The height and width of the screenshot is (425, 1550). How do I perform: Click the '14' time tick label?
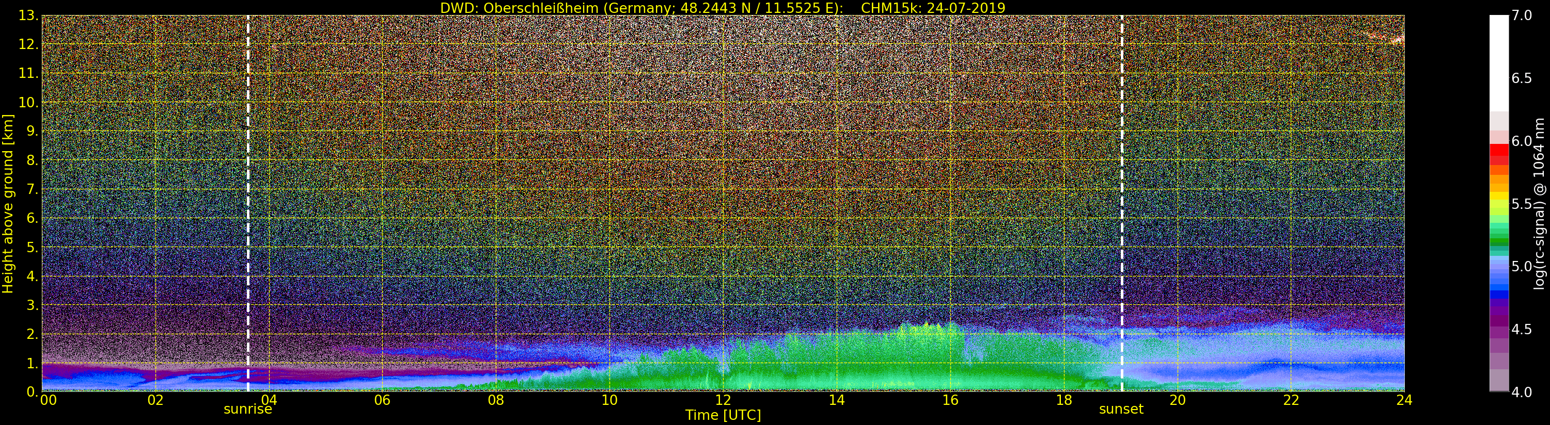(x=836, y=400)
